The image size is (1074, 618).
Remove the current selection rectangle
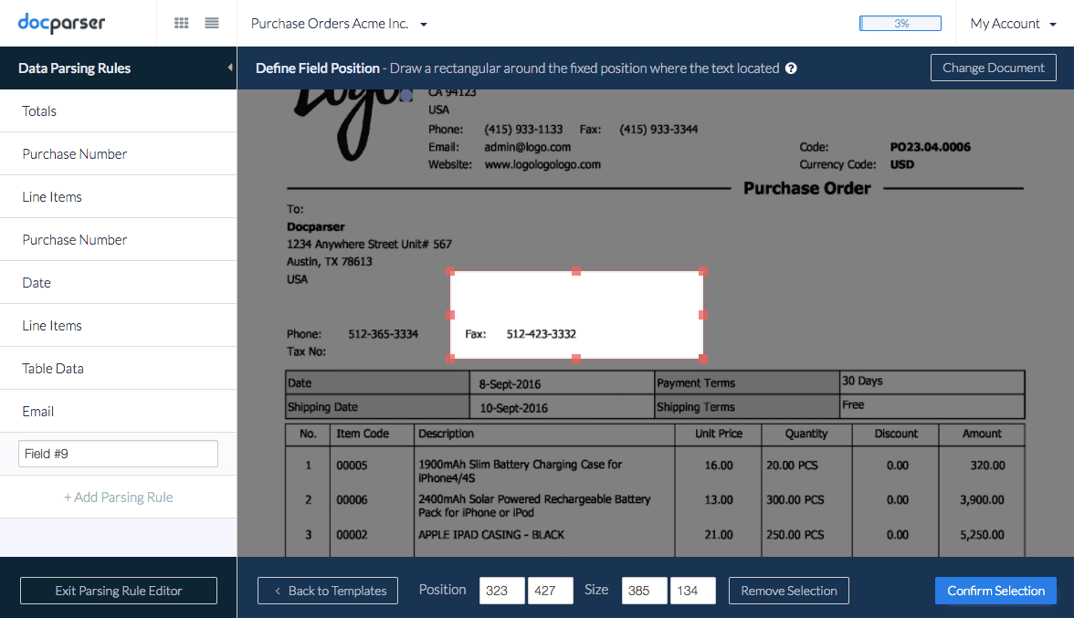coord(788,591)
